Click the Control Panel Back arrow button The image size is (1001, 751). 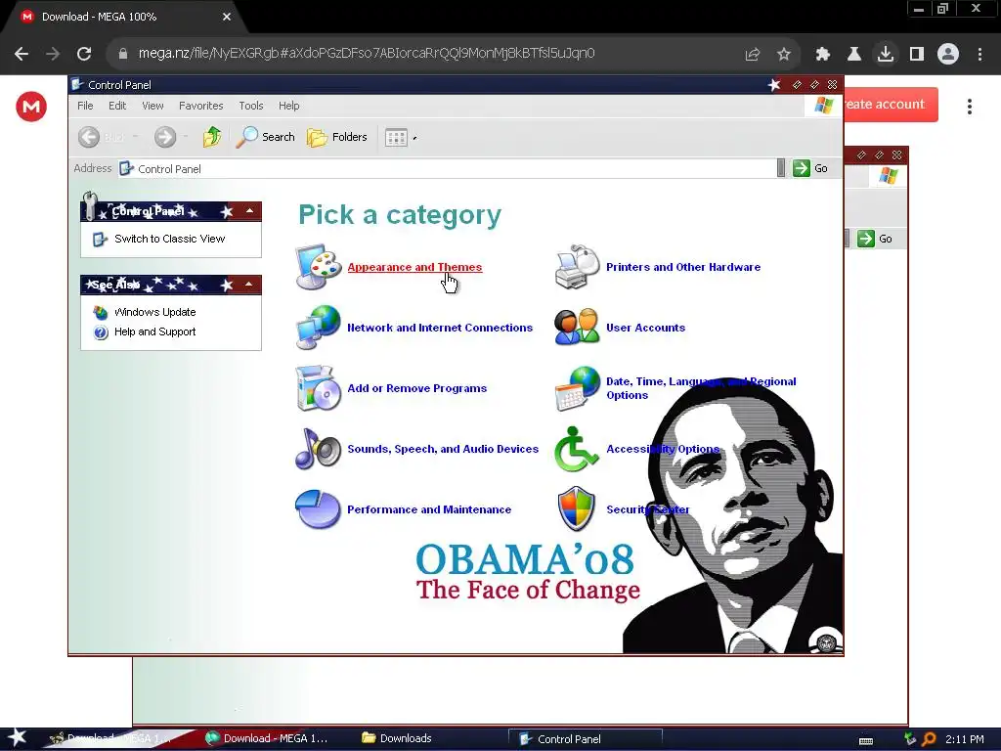point(89,137)
